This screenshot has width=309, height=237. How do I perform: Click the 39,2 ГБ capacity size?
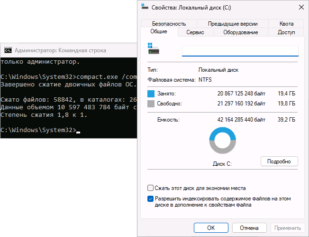click(287, 120)
